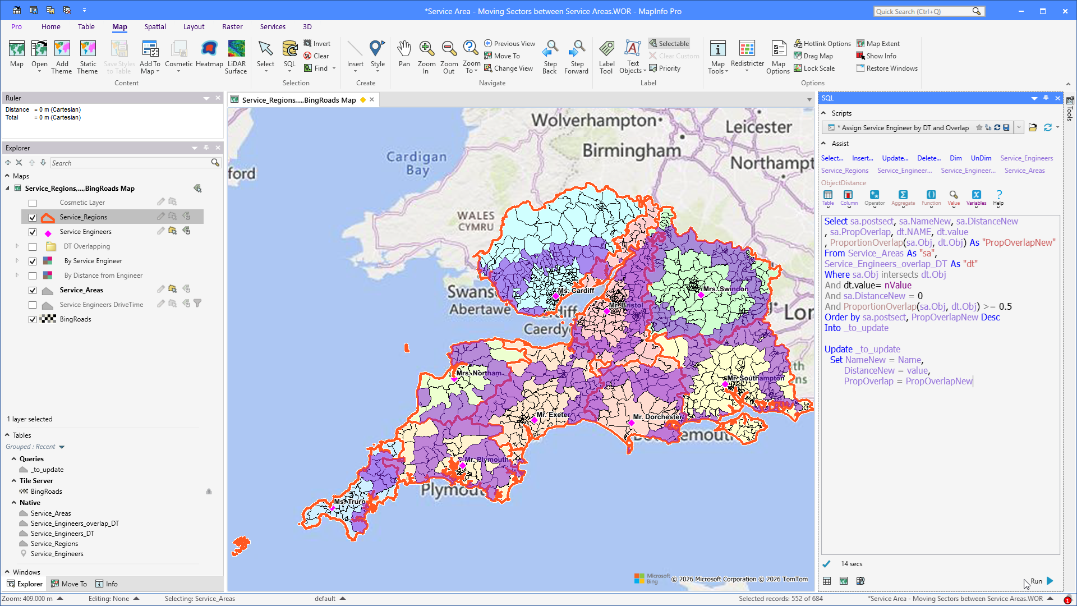Viewport: 1077px width, 606px height.
Task: Switch to the Raster ribbon tab
Action: pos(232,26)
